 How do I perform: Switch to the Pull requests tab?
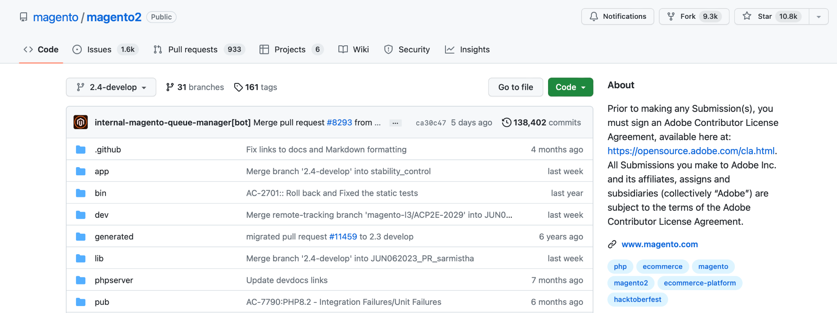(199, 49)
